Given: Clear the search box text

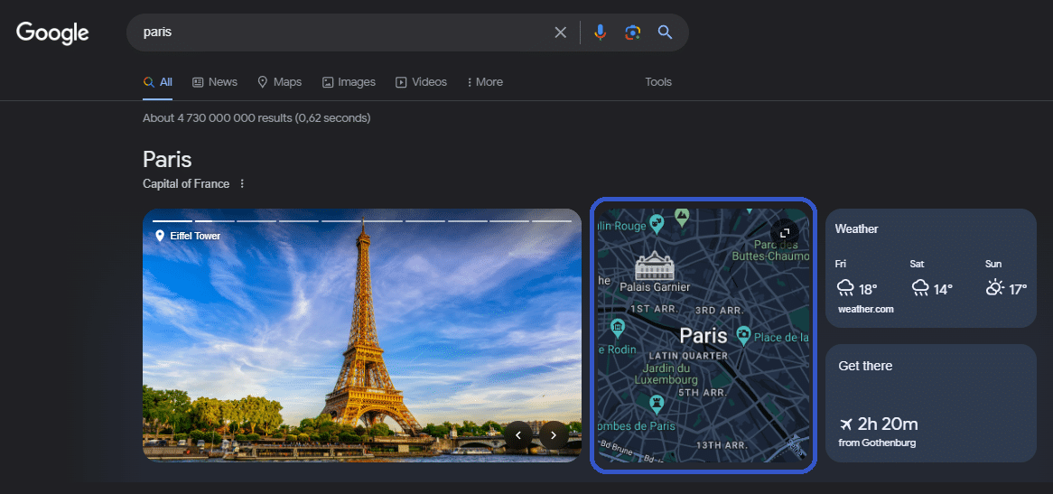Looking at the screenshot, I should click(560, 33).
